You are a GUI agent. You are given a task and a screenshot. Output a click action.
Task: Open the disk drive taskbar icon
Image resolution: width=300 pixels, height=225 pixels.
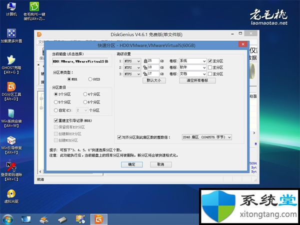click(x=62, y=219)
